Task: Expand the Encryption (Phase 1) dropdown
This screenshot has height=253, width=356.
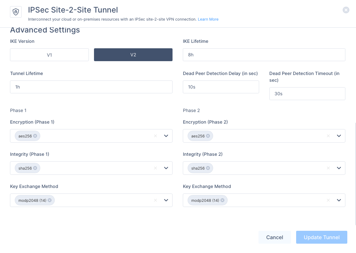Action: tap(166, 136)
